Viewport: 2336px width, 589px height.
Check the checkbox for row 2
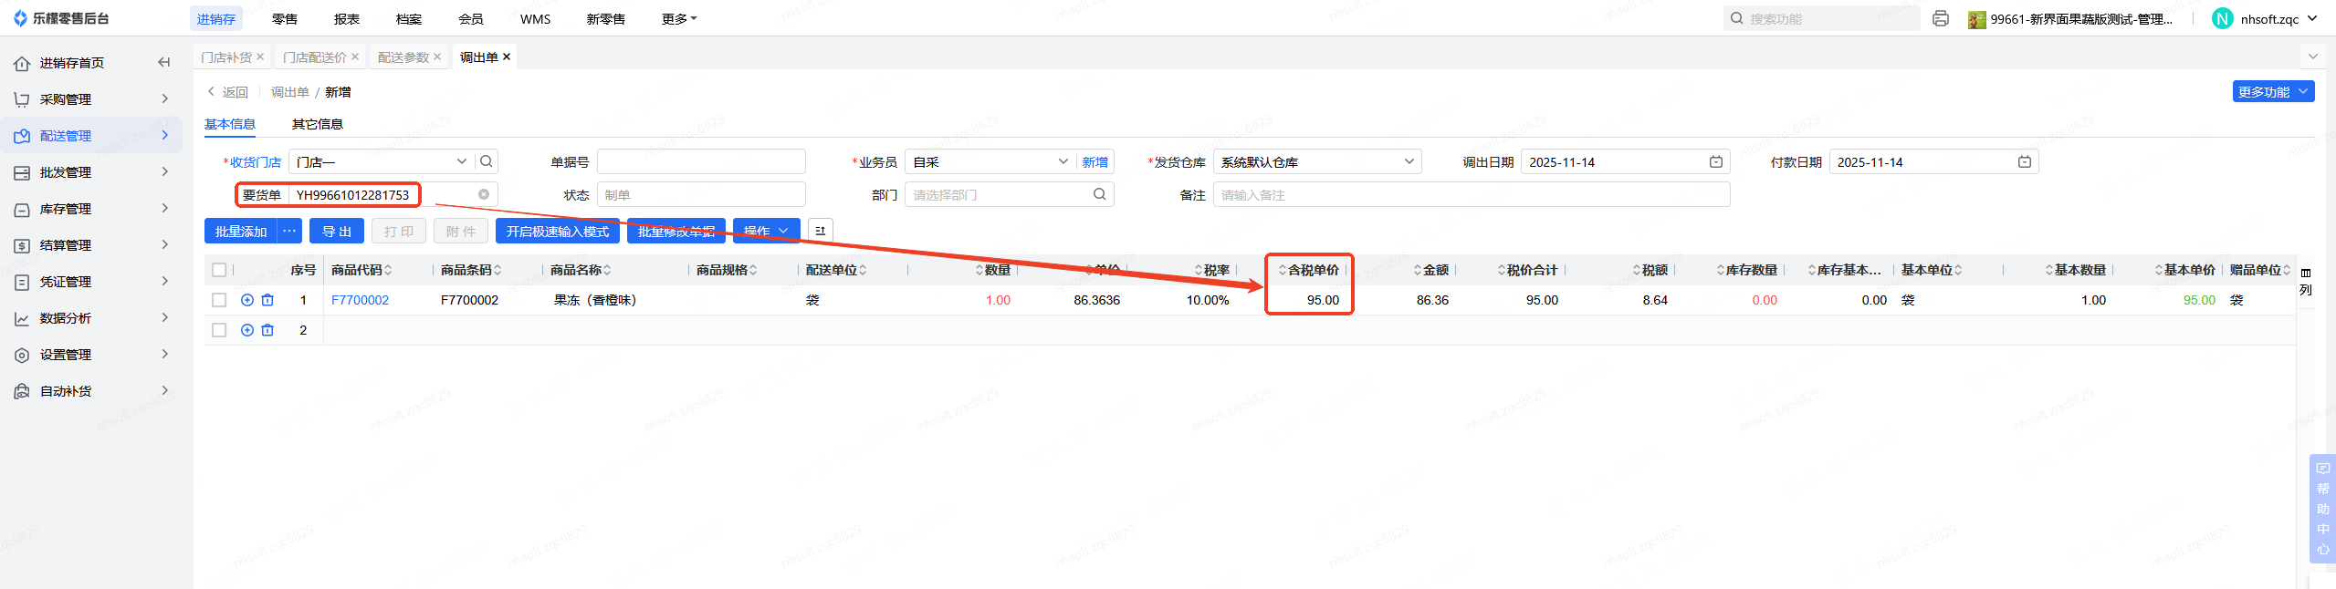click(x=219, y=330)
